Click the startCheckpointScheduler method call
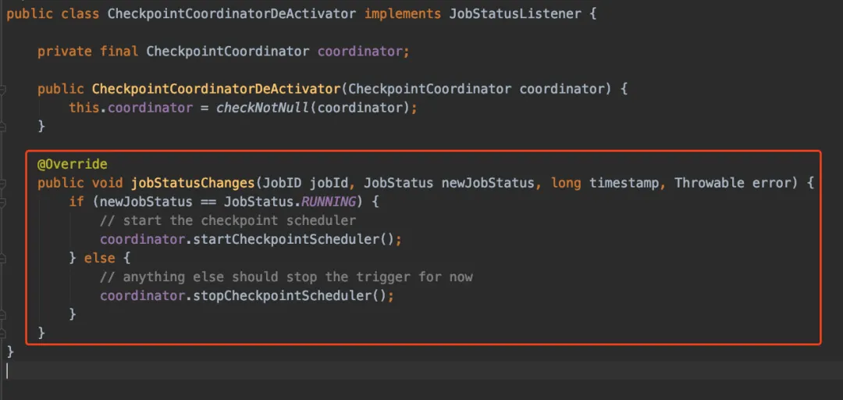The height and width of the screenshot is (400, 843). (286, 240)
